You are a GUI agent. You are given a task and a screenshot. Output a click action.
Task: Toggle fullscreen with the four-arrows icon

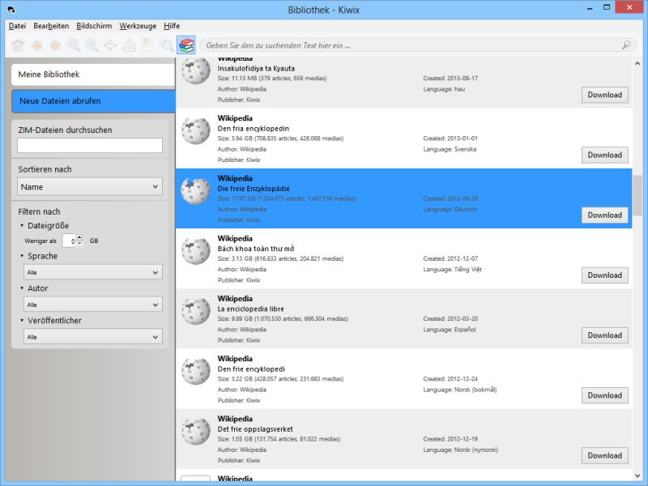click(x=110, y=45)
